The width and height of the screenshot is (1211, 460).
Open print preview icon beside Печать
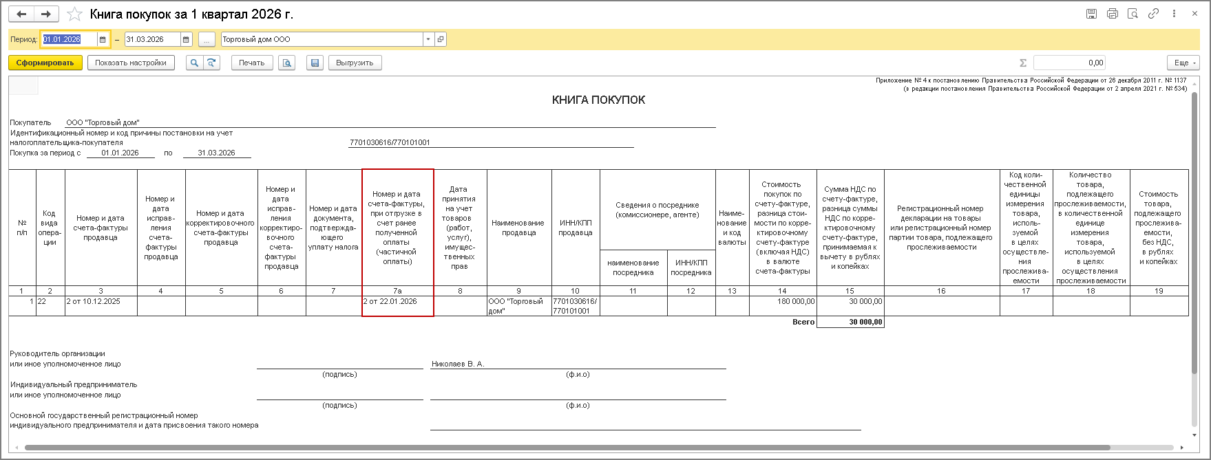[x=287, y=63]
